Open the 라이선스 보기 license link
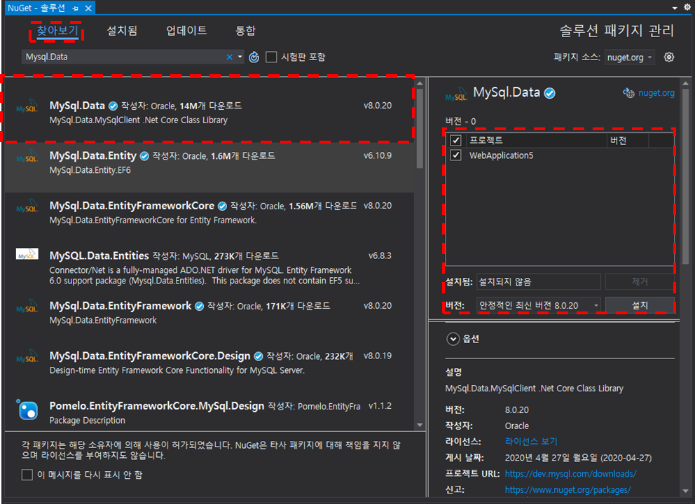 [531, 442]
